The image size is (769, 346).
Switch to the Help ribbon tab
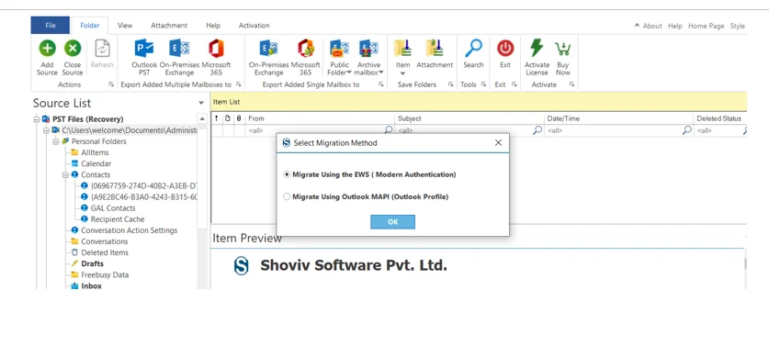click(213, 26)
